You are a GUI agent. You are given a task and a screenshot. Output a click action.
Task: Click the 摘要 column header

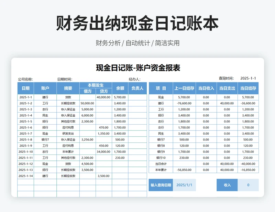[x=68, y=88]
